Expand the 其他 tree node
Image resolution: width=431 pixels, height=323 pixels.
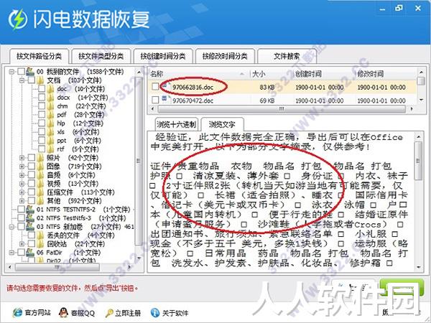pos(22,201)
